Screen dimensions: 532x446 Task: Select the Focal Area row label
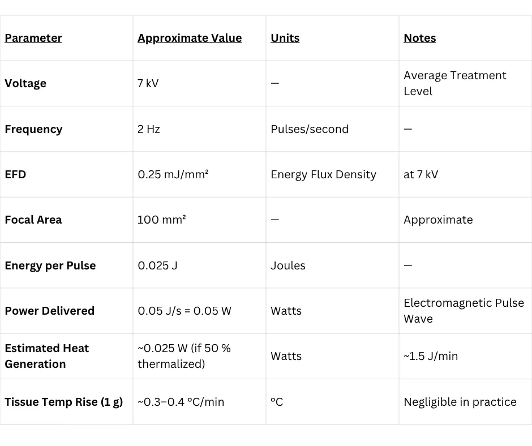(x=33, y=220)
